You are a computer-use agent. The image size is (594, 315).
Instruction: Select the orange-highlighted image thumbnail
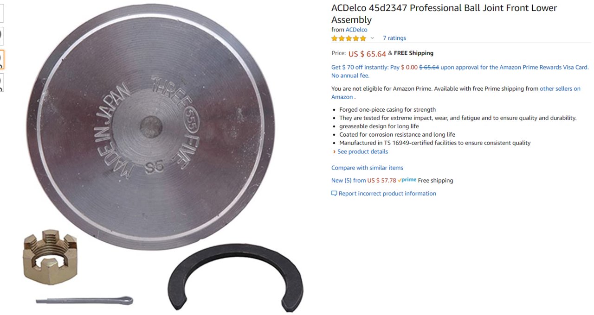pyautogui.click(x=2, y=59)
